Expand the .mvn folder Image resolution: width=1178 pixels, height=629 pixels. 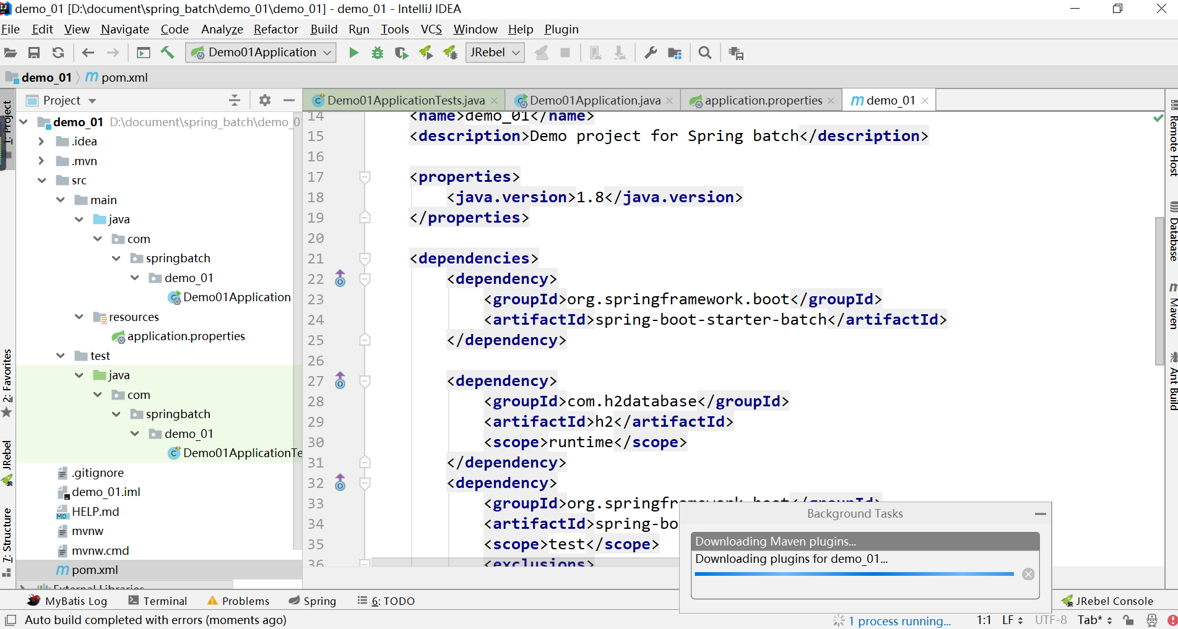coord(41,161)
